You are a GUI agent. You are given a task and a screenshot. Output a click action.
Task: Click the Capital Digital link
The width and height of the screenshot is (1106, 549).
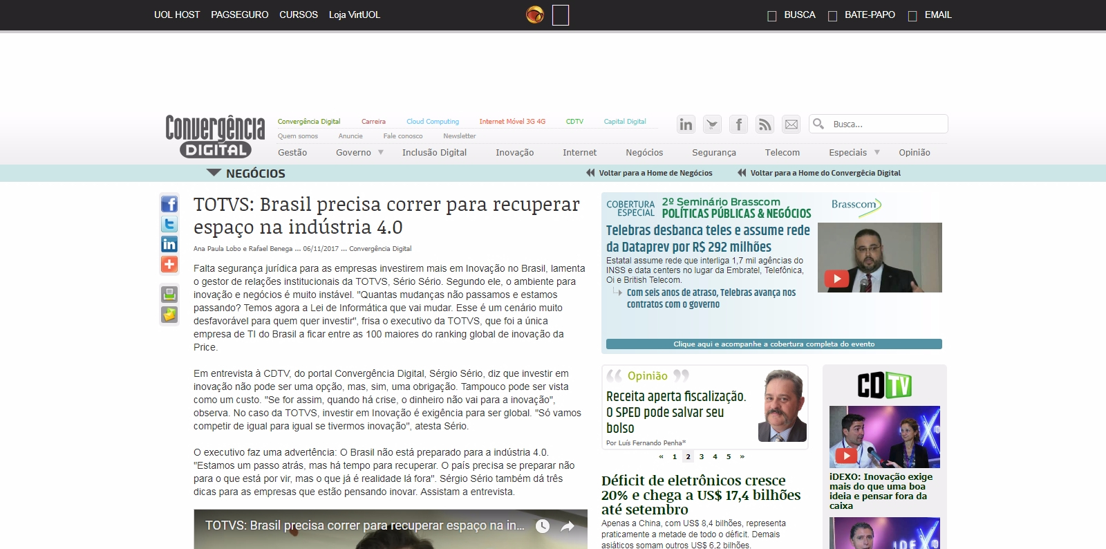pyautogui.click(x=625, y=122)
